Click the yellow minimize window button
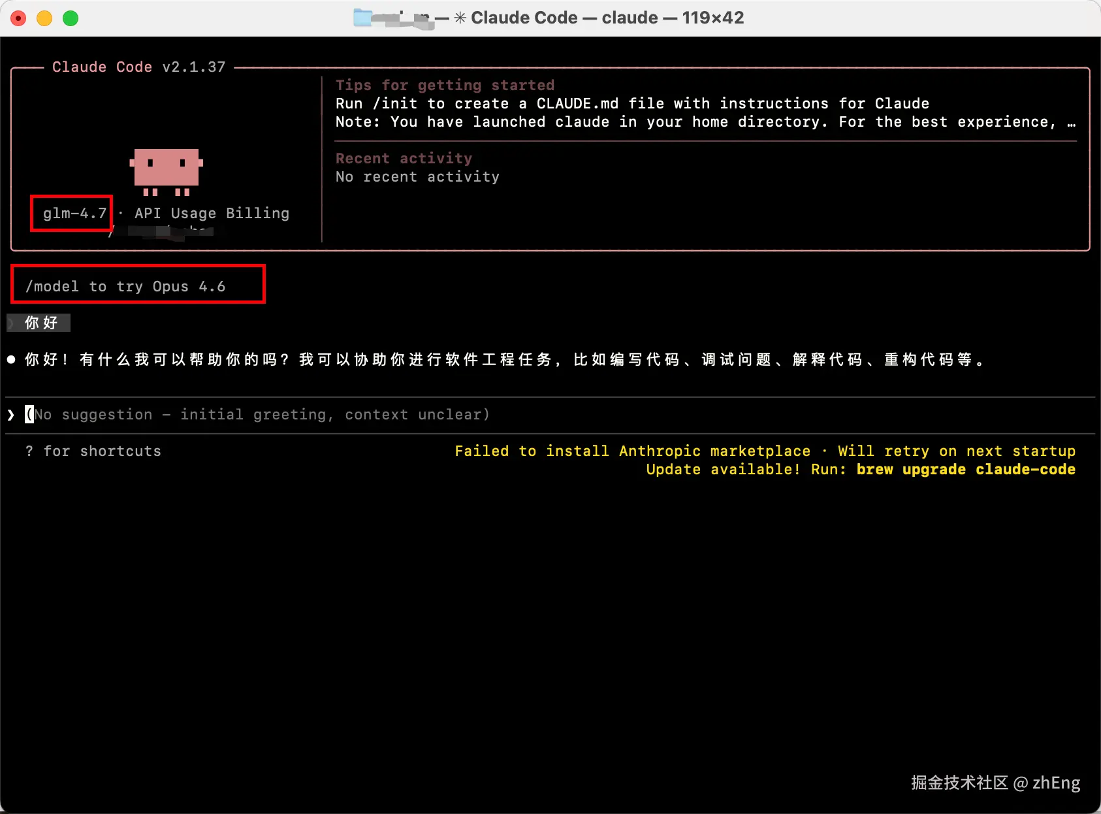This screenshot has width=1101, height=814. [44, 18]
